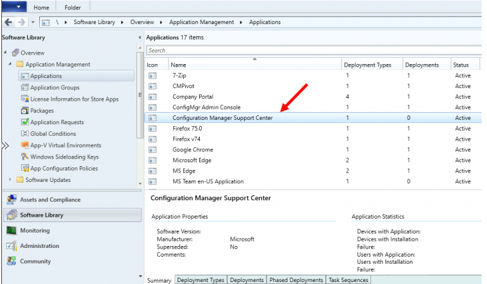Open the Phased Deployments tab
The image size is (487, 284).
[295, 280]
